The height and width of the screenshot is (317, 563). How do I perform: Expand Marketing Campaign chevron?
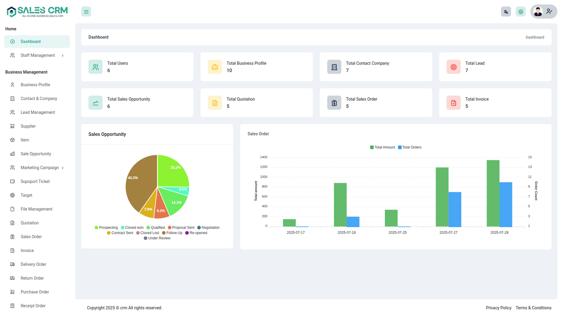pos(63,168)
